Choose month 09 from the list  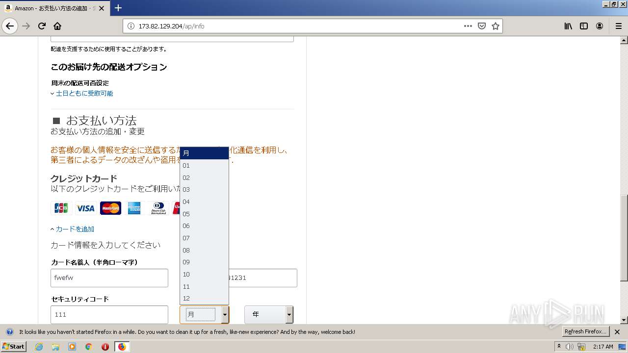click(204, 262)
